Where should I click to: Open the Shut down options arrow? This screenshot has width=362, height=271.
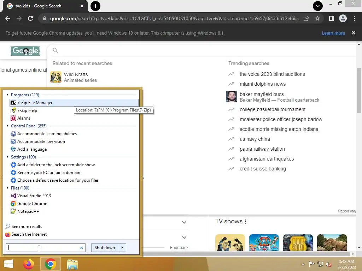[x=122, y=248]
